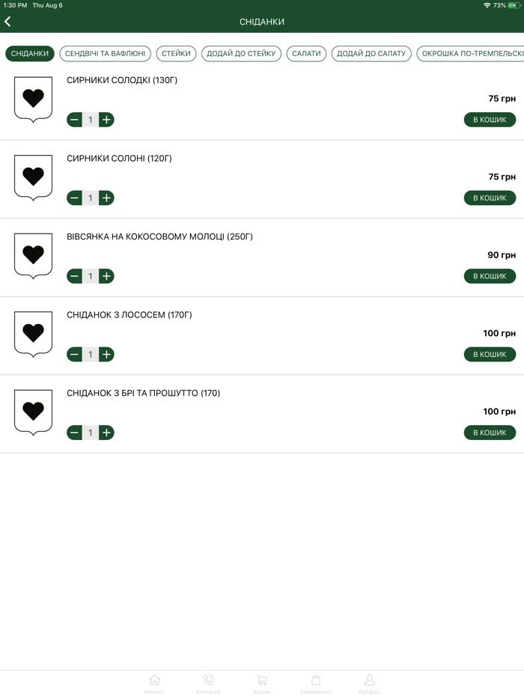Open the Додай до стейку category
This screenshot has height=699, width=524.
(x=241, y=54)
